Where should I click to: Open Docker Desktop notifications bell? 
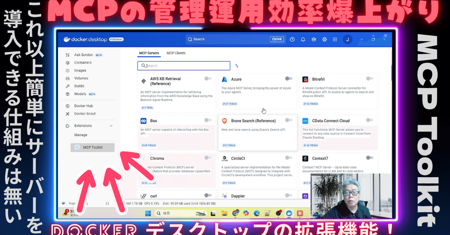pos(303,39)
